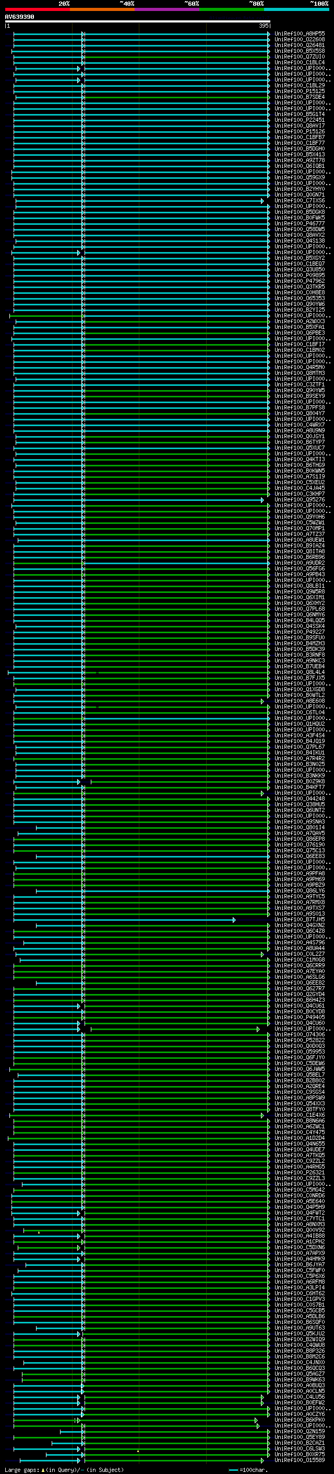Select the UniRef100_B3RNF8 label
The width and height of the screenshot is (334, 1474).
point(300,655)
